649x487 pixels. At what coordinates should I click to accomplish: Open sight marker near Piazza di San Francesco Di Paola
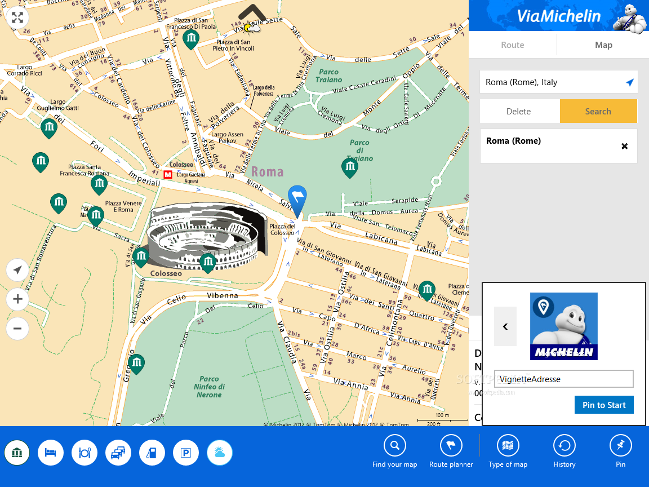(x=191, y=39)
